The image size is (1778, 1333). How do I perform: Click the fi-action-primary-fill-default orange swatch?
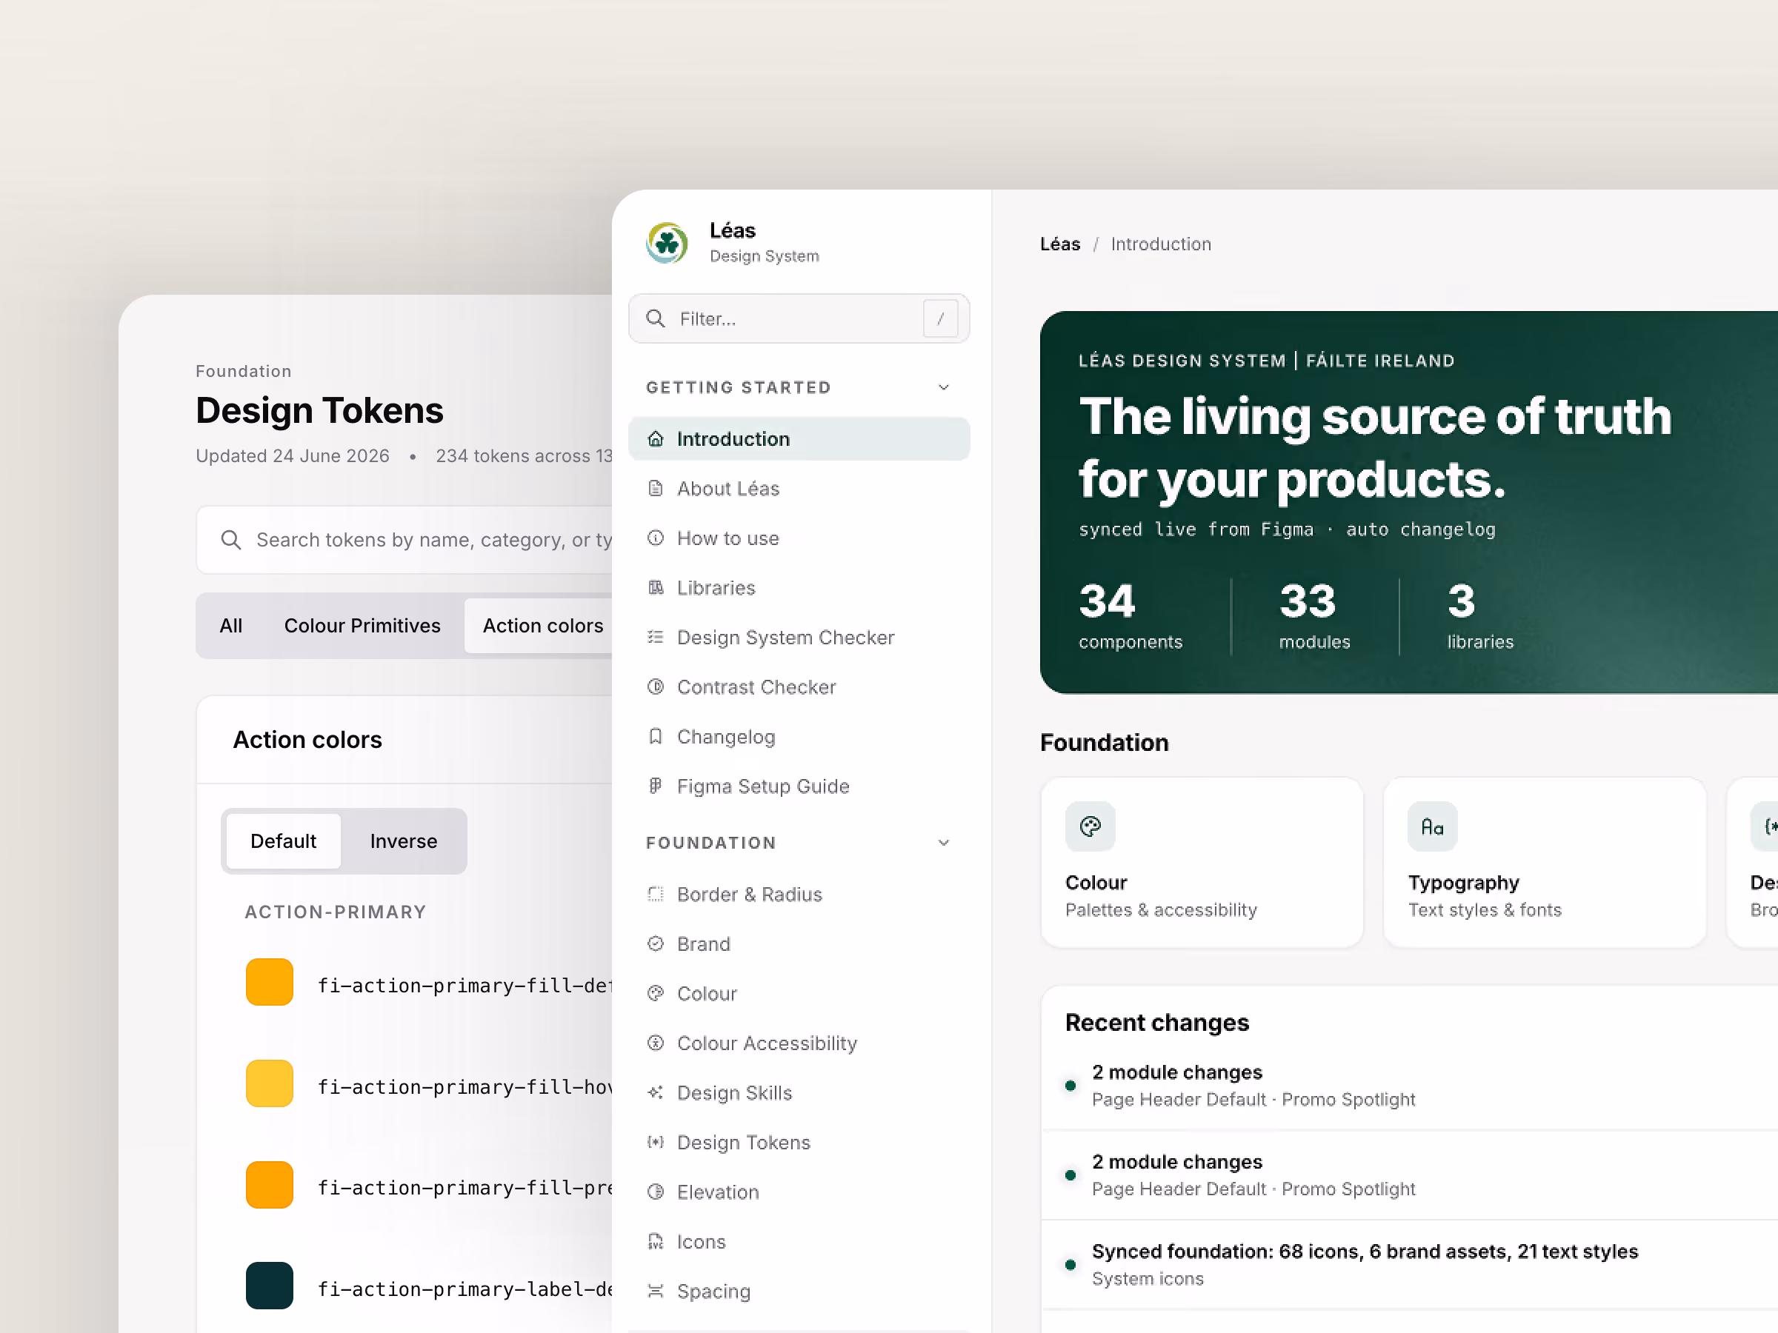pyautogui.click(x=269, y=982)
